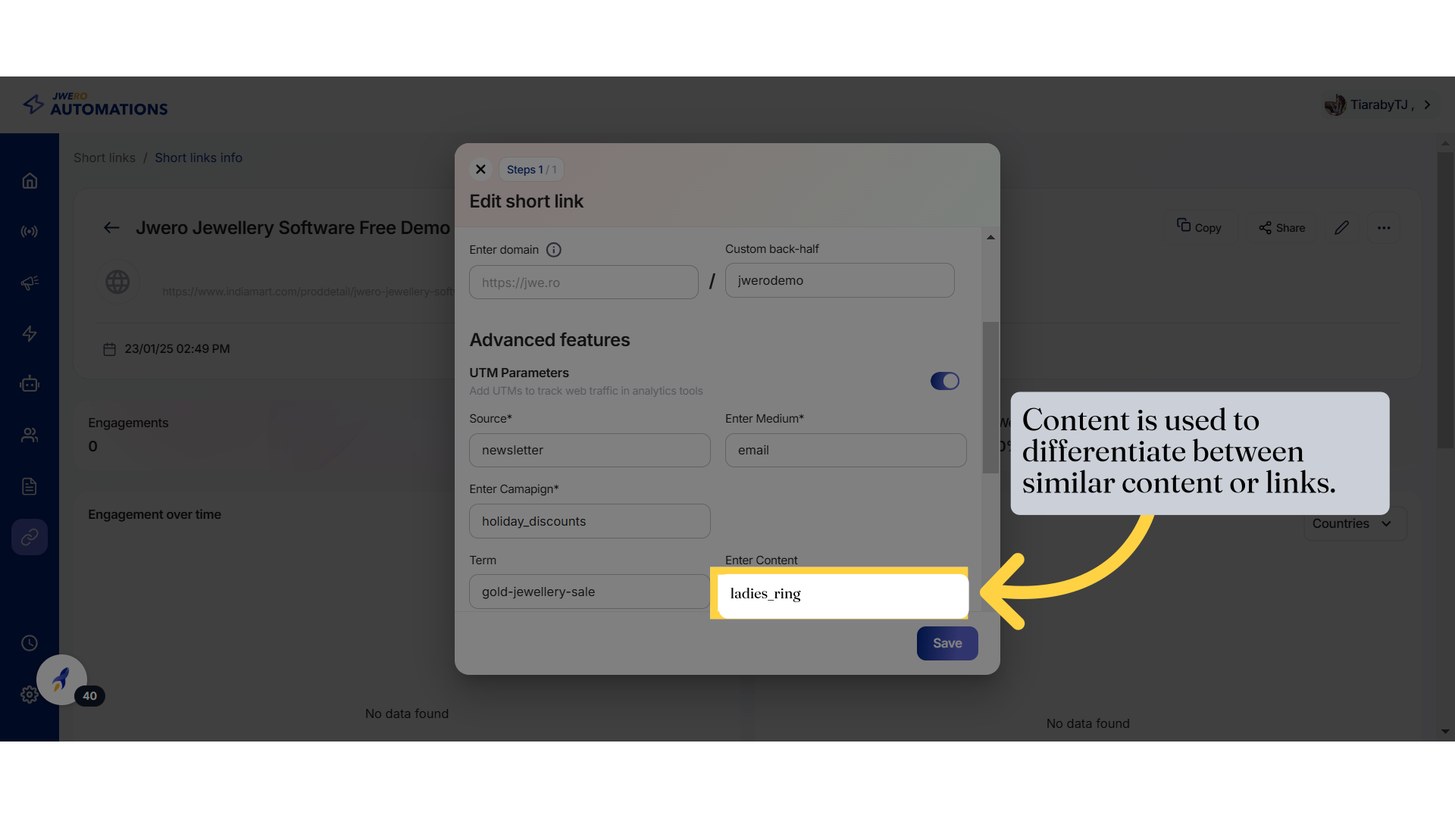Open the megaphone campaigns icon

(x=30, y=283)
